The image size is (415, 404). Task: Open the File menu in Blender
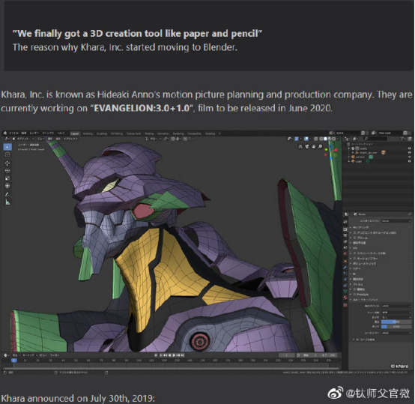click(x=13, y=133)
